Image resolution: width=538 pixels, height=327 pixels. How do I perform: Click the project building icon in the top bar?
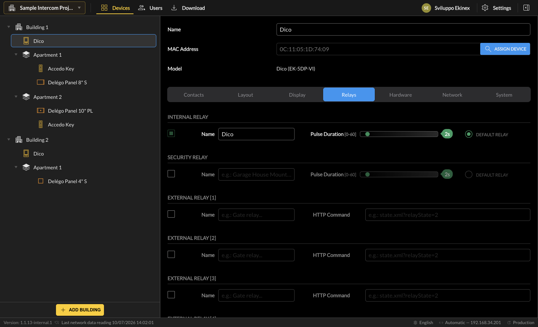pos(12,8)
